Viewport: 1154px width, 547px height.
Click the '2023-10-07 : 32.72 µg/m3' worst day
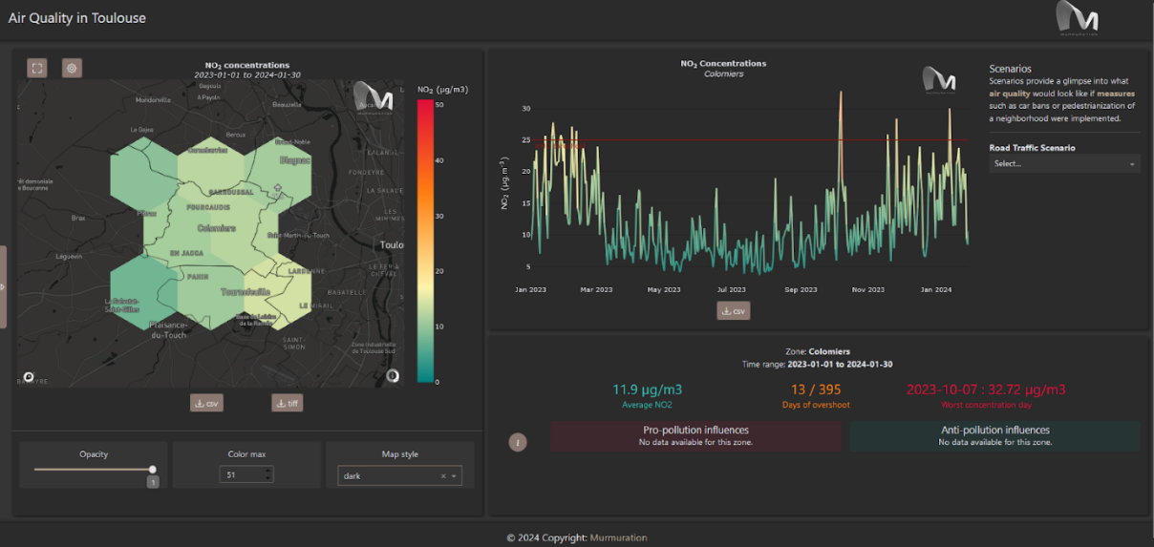click(986, 389)
